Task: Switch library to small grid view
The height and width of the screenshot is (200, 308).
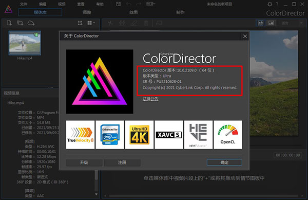Action: [80, 23]
